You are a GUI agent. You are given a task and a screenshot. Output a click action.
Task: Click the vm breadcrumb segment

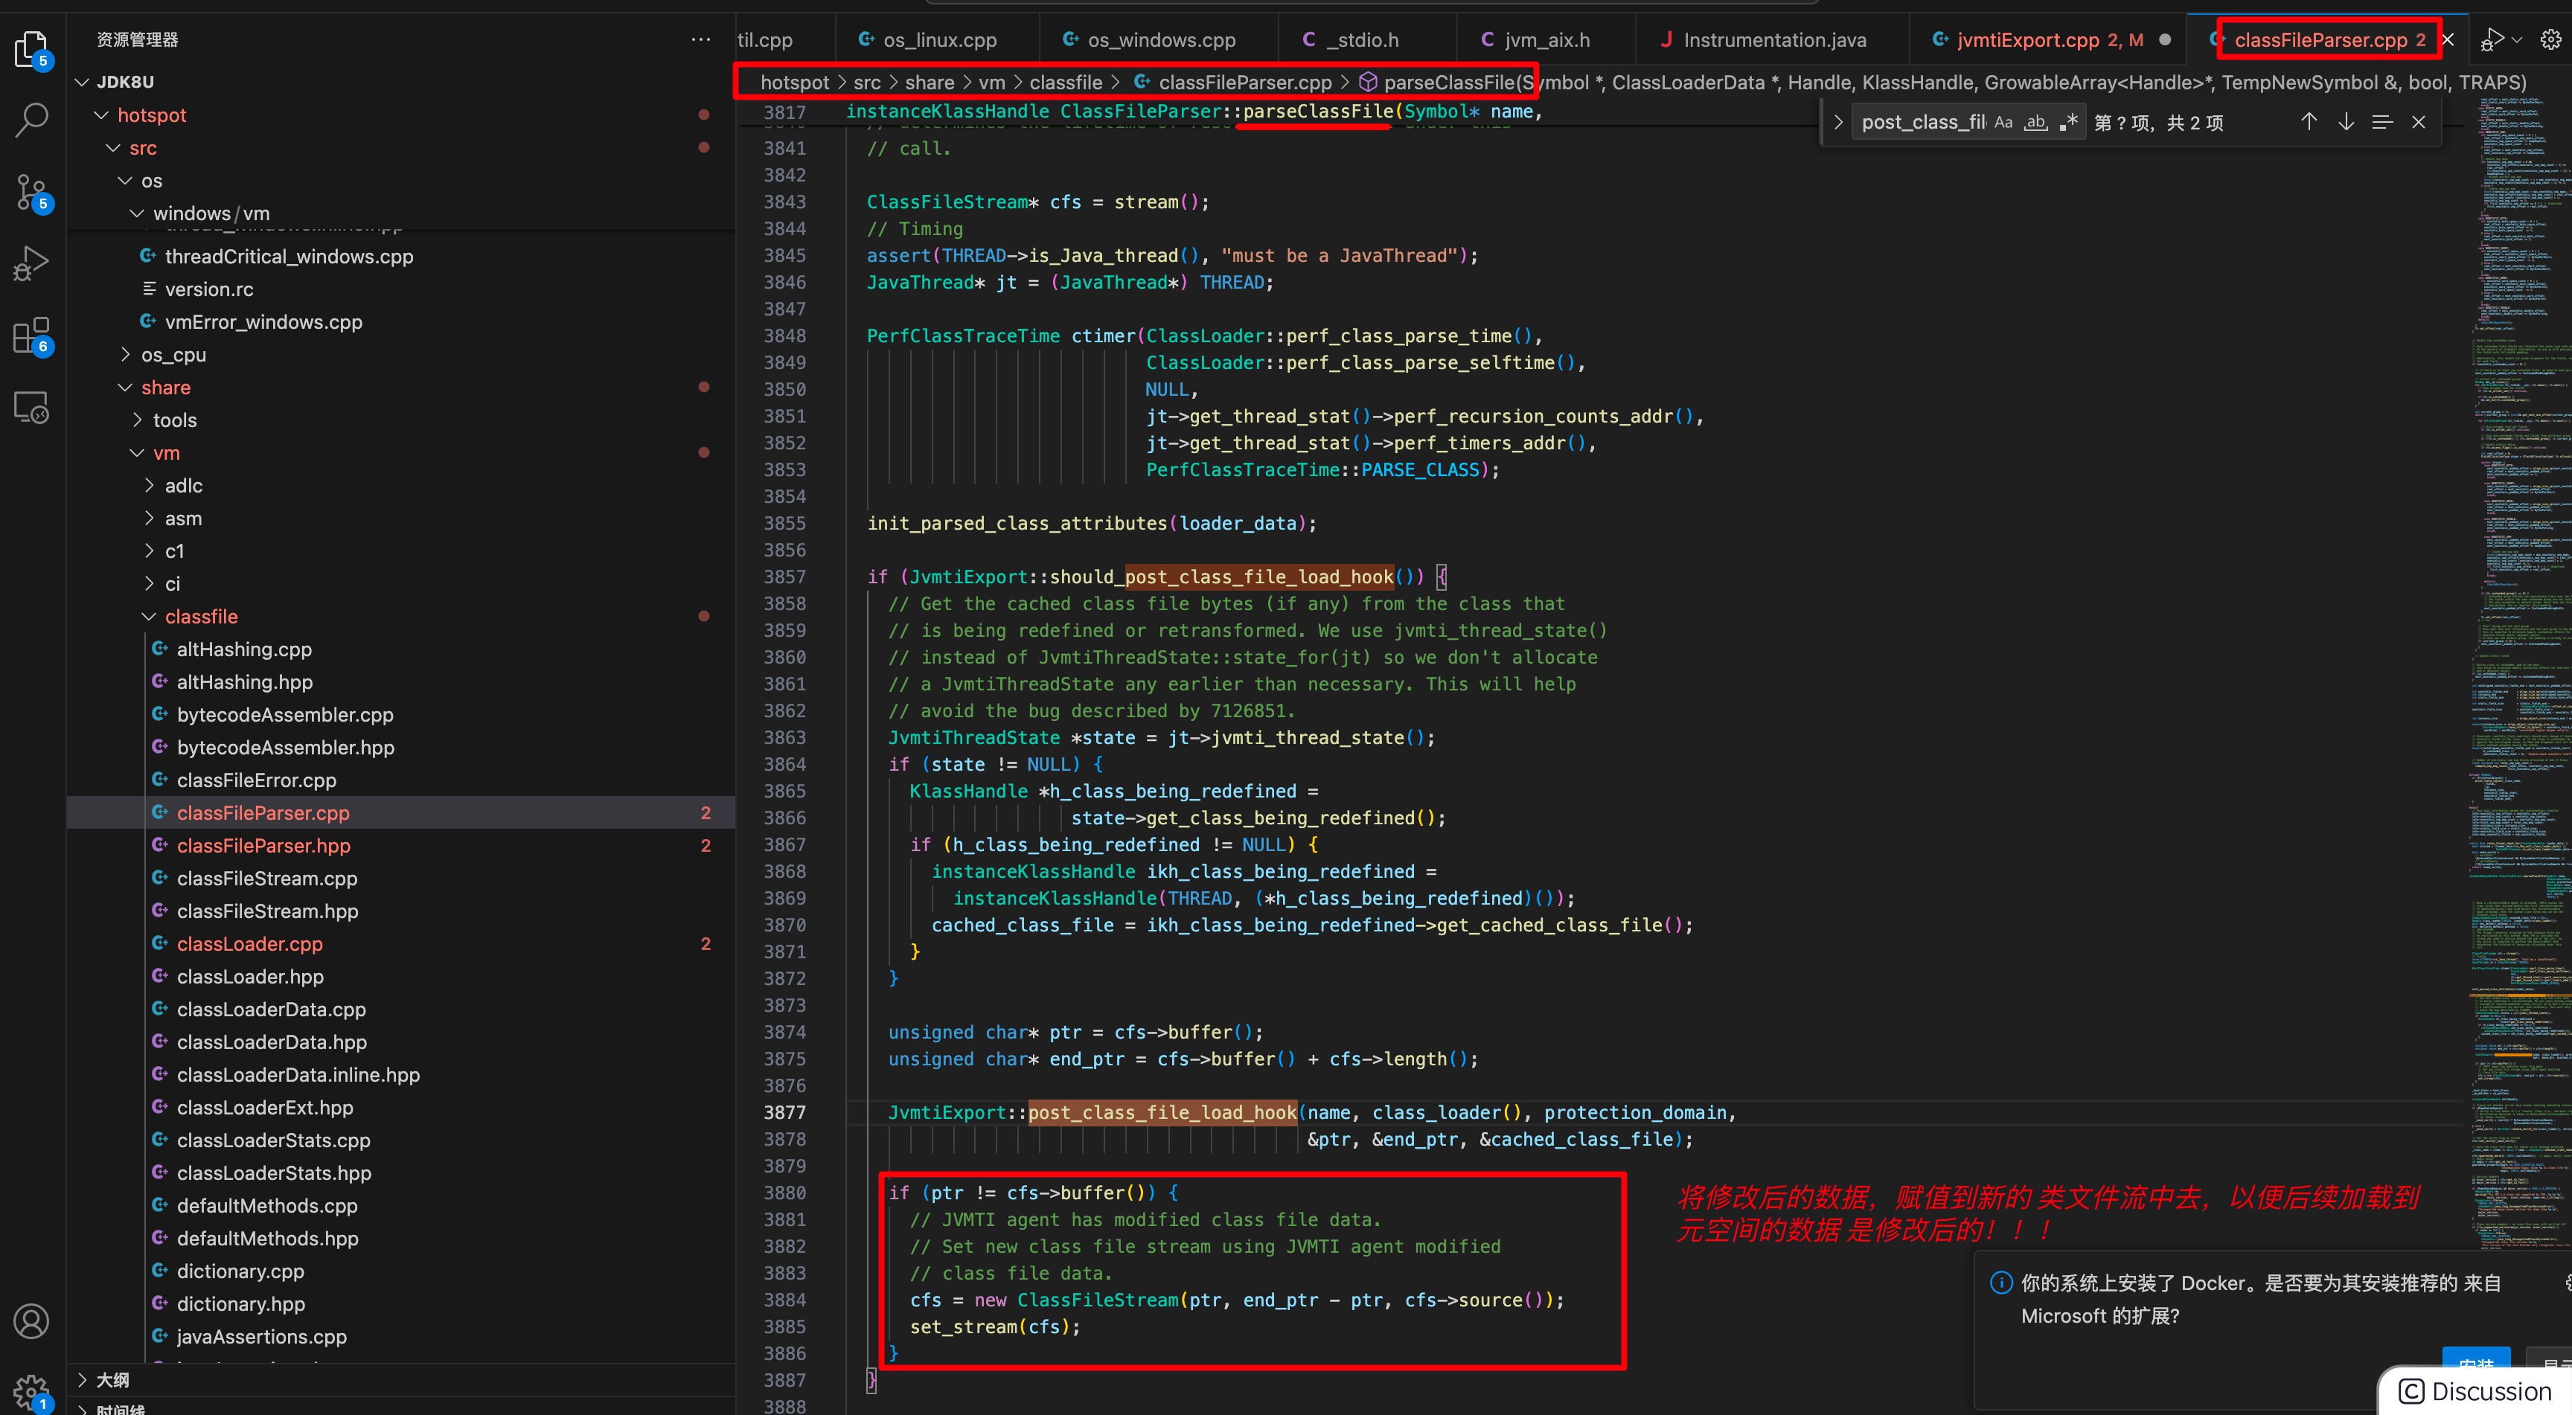(x=991, y=82)
